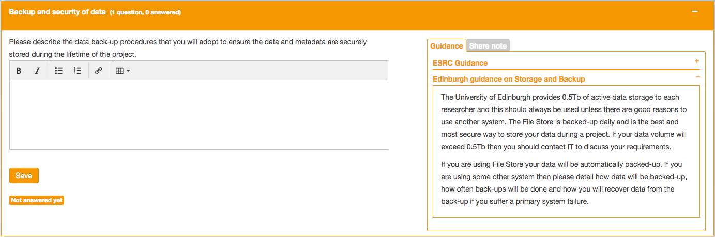
Task: Save the backup procedures answer
Action: 24,176
